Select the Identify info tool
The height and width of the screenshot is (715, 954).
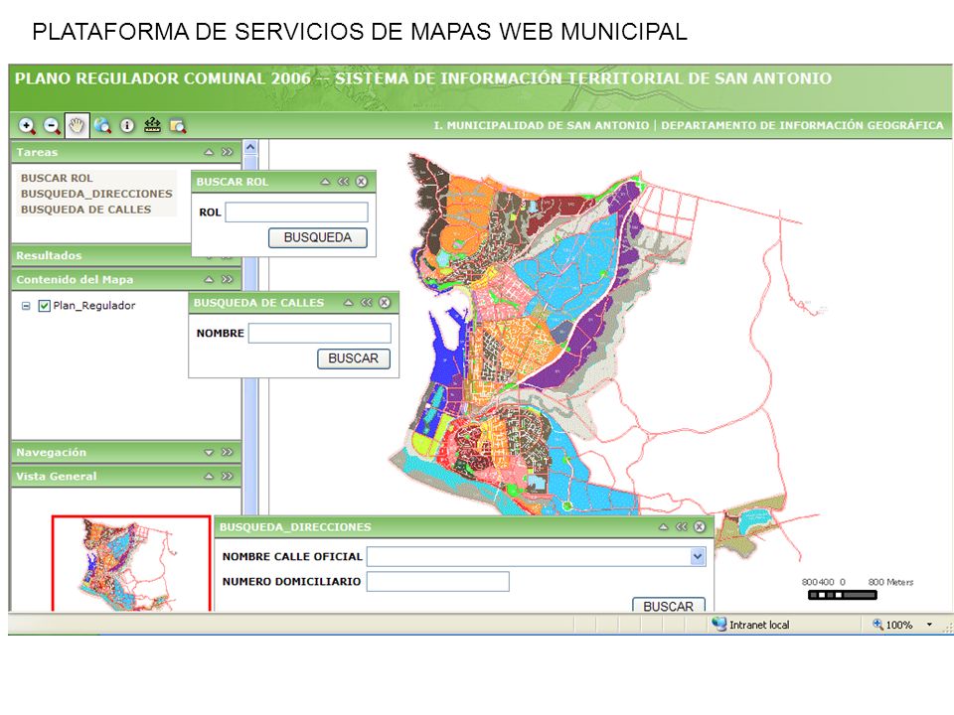click(x=127, y=126)
